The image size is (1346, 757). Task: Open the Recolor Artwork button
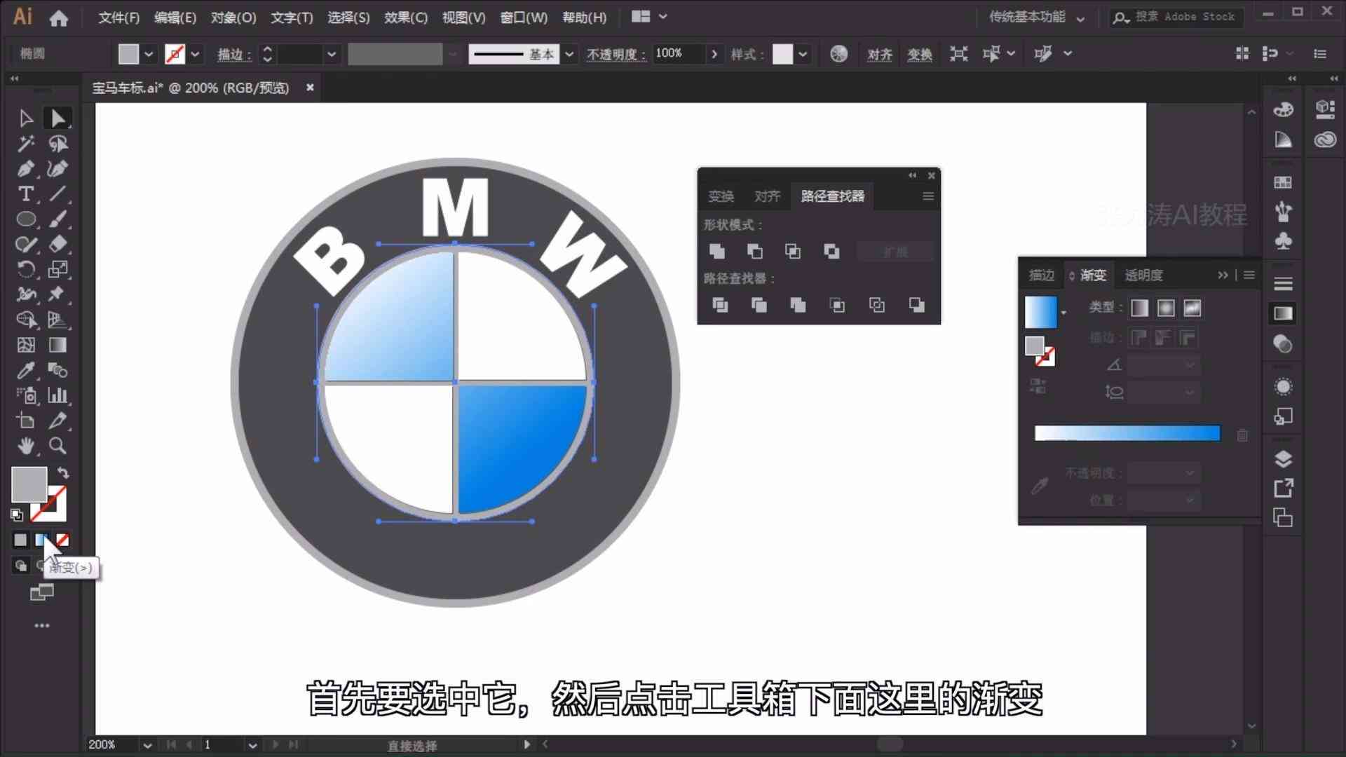click(838, 54)
